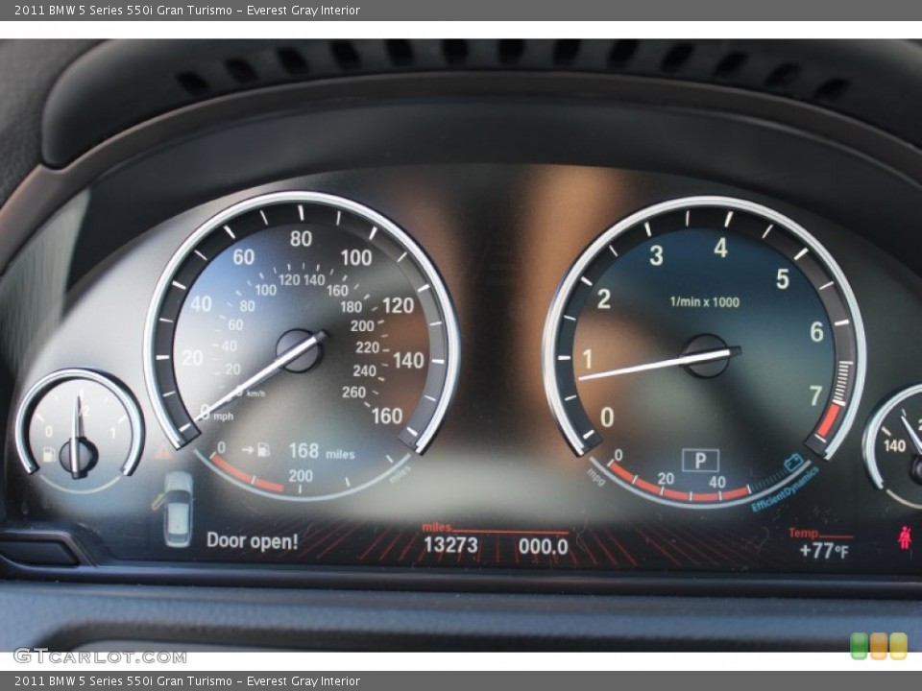Click the yellow indicator light in corner
922x691 pixels.
(899, 646)
